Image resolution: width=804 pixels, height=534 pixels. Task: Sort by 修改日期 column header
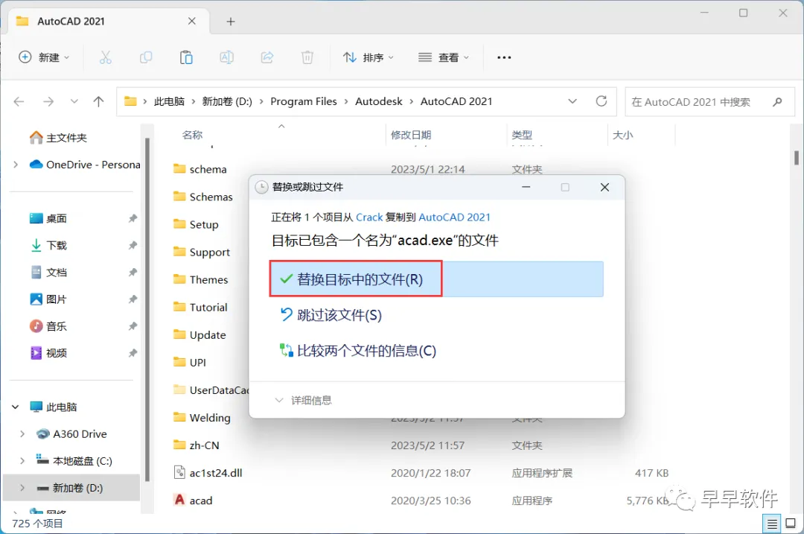[411, 135]
